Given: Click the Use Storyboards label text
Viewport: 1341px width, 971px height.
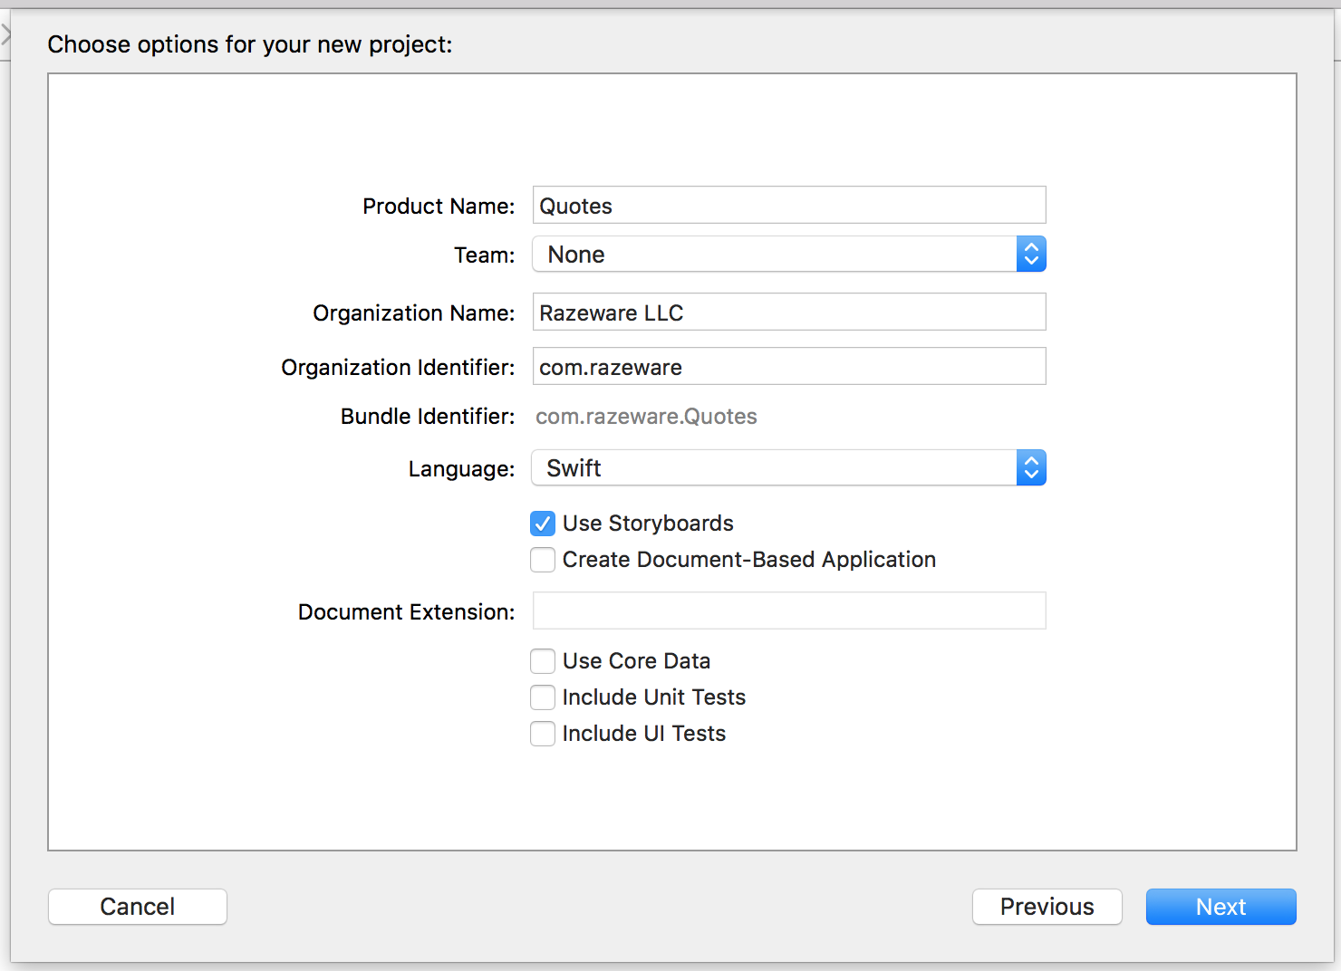Looking at the screenshot, I should click(x=648, y=524).
